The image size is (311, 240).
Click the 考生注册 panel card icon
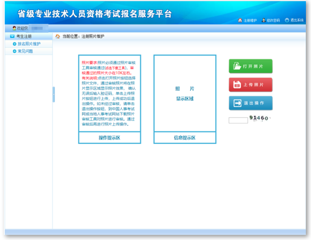tap(12, 36)
